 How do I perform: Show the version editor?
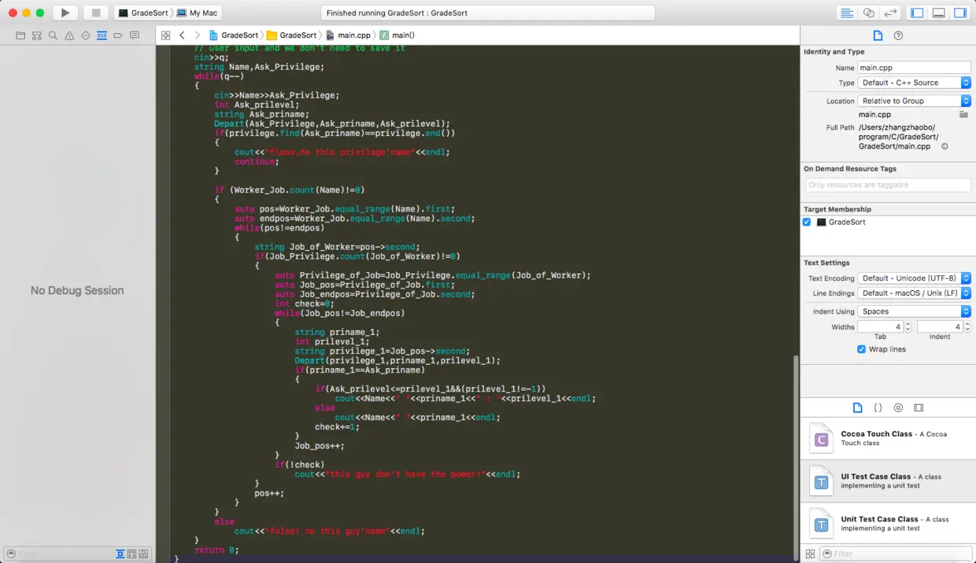(x=891, y=13)
